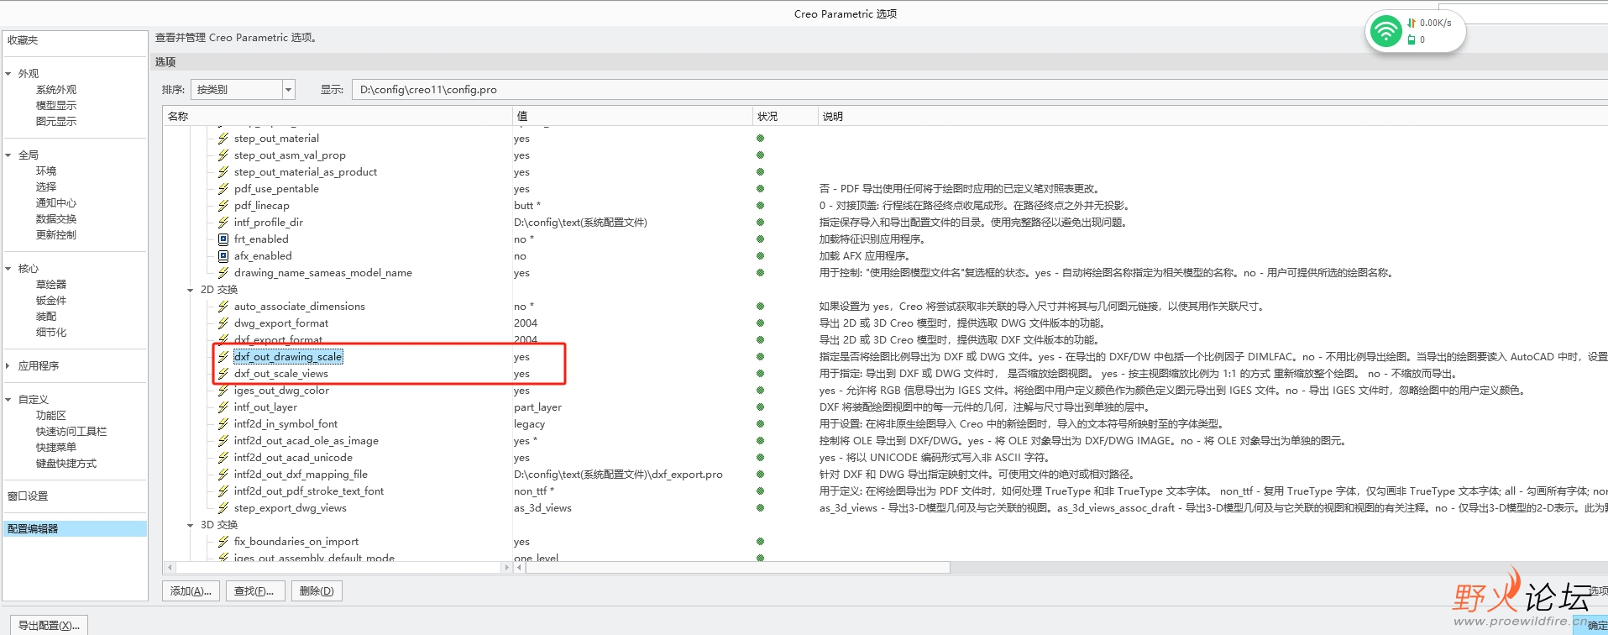1608x635 pixels.
Task: Open 窗口设置 in the sidebar
Action: pos(28,496)
